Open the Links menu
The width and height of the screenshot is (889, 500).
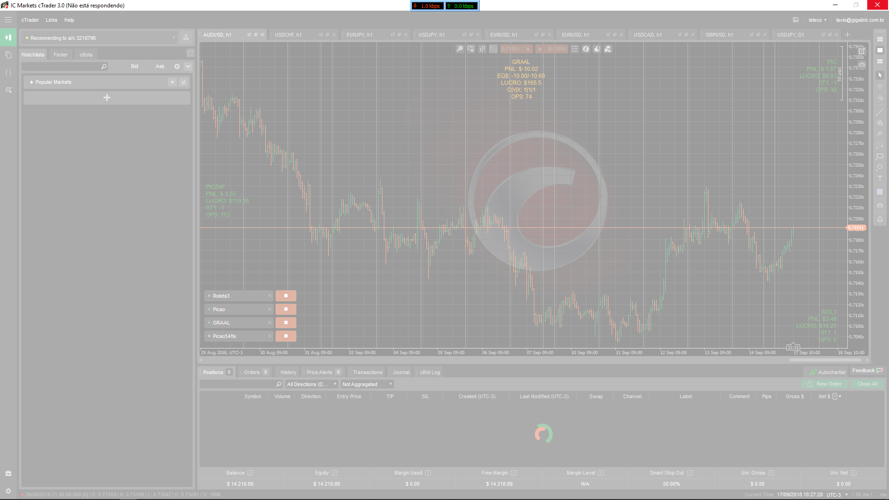pos(51,20)
